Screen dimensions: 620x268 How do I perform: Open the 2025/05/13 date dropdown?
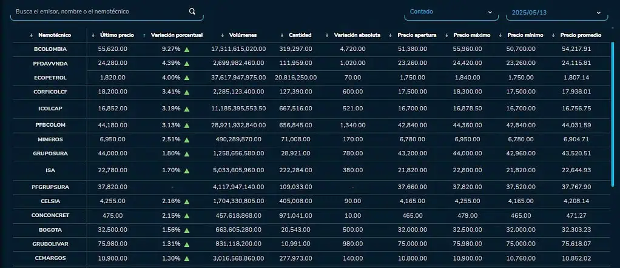(x=557, y=12)
